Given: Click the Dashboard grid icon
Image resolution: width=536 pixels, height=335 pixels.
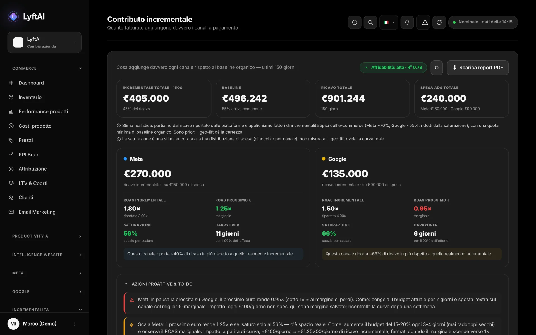Looking at the screenshot, I should click(11, 83).
